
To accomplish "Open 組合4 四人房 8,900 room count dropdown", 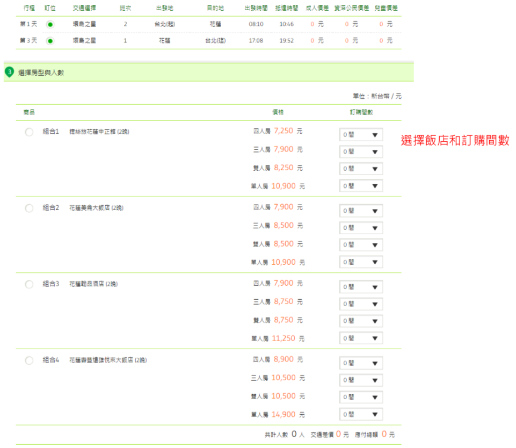I will tap(361, 363).
